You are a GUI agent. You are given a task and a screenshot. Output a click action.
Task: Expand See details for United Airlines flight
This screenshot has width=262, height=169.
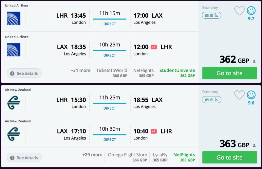tap(24, 73)
